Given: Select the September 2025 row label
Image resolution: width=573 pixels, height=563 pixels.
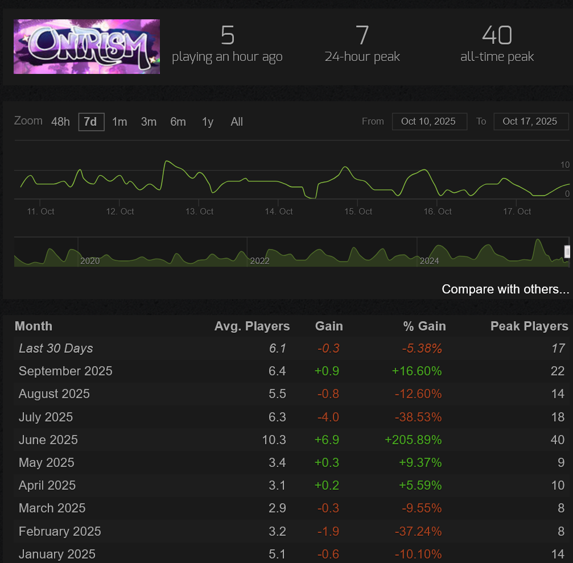Looking at the screenshot, I should coord(66,371).
